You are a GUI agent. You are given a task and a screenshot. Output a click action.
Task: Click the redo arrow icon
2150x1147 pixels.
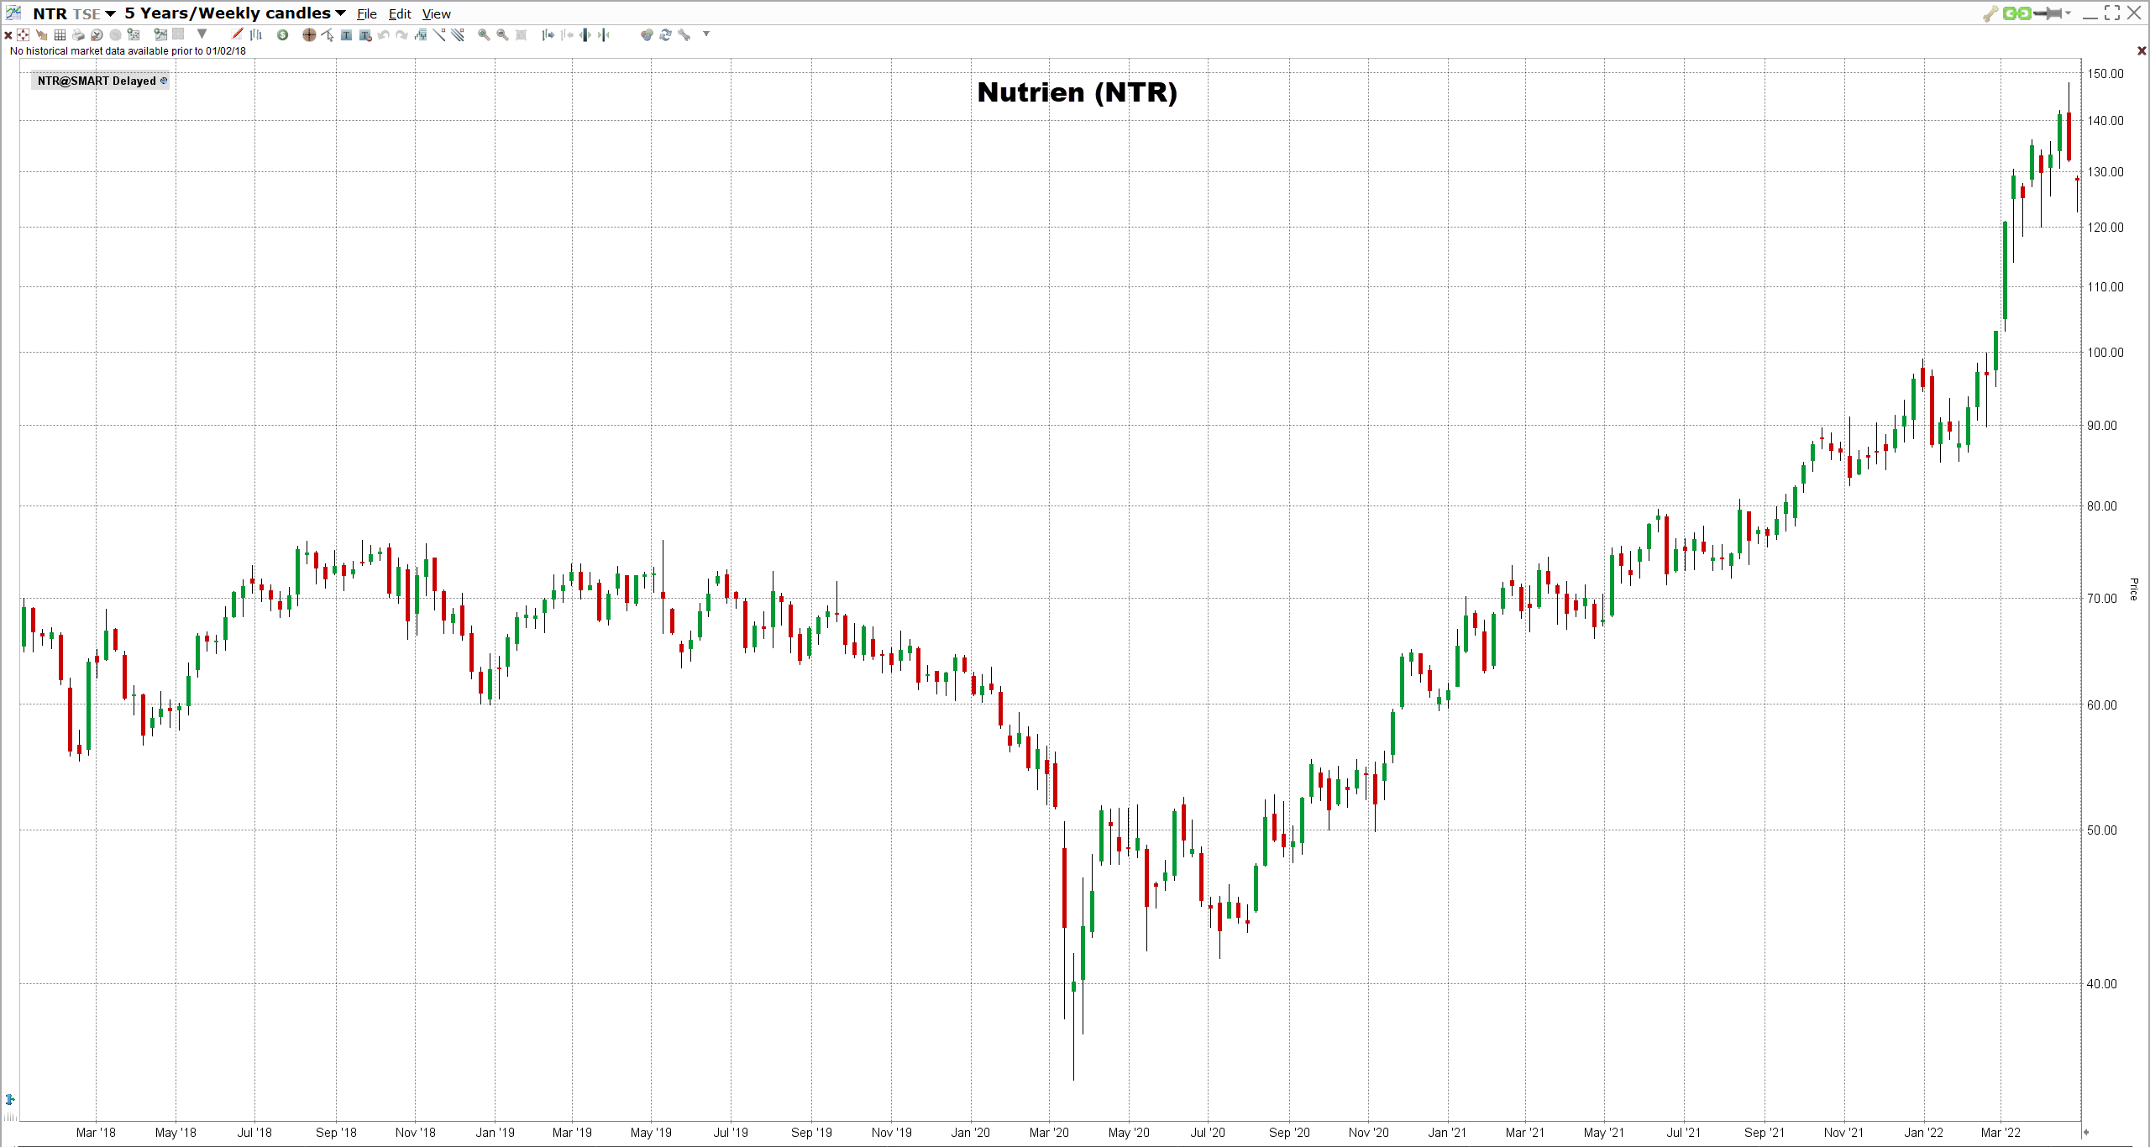point(402,35)
